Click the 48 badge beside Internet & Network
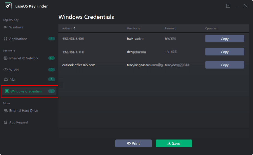The image size is (253, 155). (51, 58)
